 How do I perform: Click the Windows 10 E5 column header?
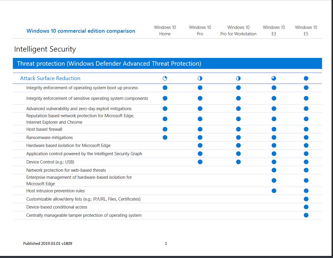306,31
